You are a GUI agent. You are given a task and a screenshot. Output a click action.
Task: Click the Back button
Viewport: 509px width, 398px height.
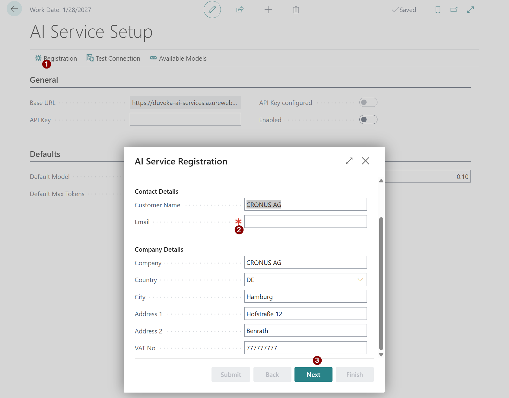tap(272, 374)
